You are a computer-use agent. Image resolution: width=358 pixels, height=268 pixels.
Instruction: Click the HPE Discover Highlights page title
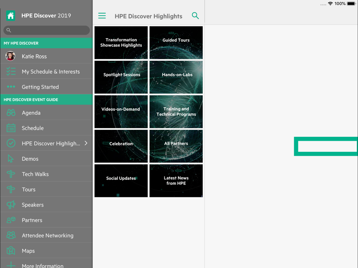click(x=149, y=16)
